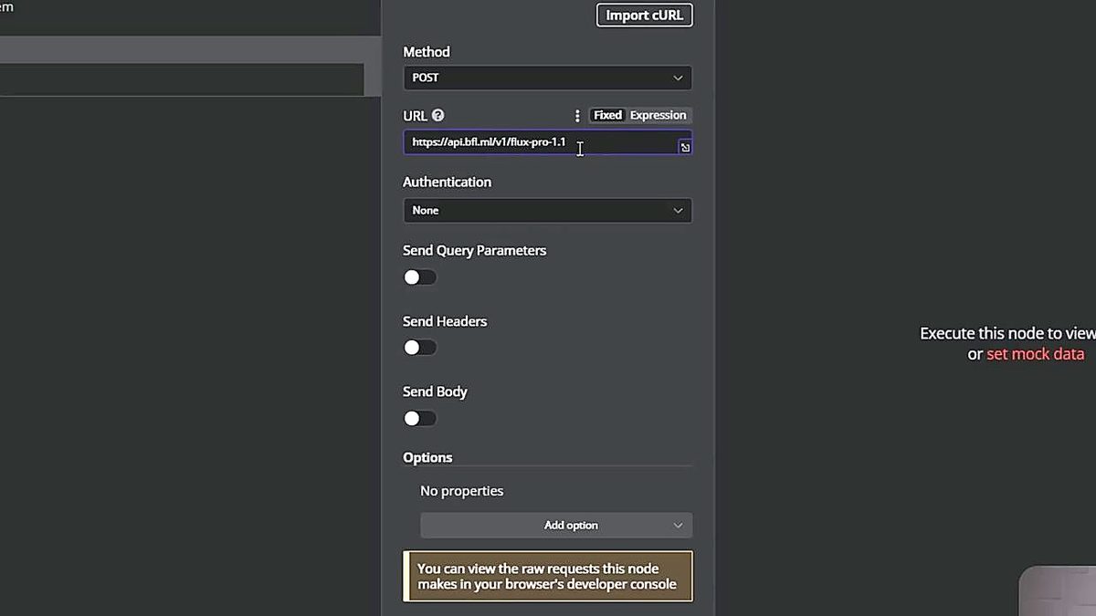The image size is (1096, 616).
Task: Enable the Send Query Parameters toggle
Action: pos(420,277)
